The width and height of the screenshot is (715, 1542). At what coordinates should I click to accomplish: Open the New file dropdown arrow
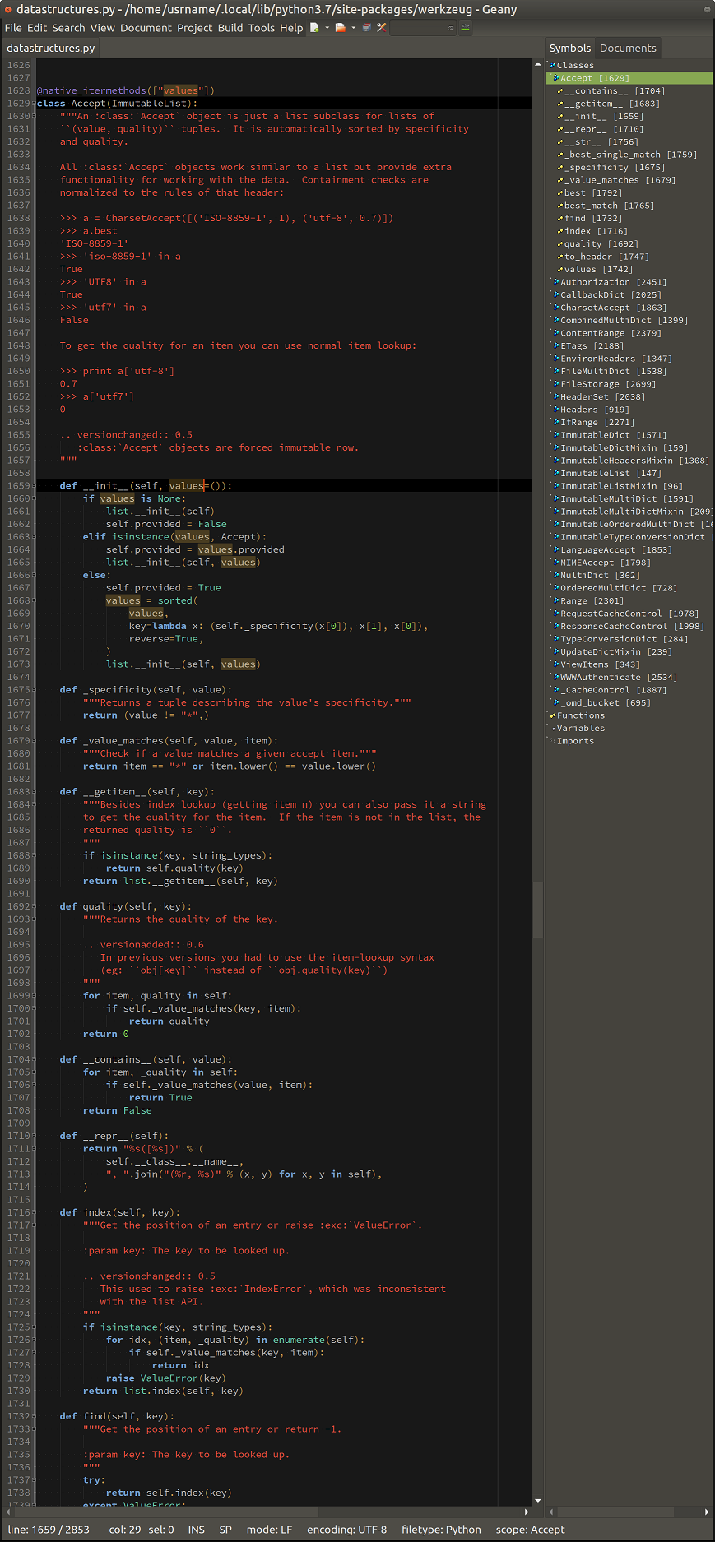pyautogui.click(x=327, y=28)
